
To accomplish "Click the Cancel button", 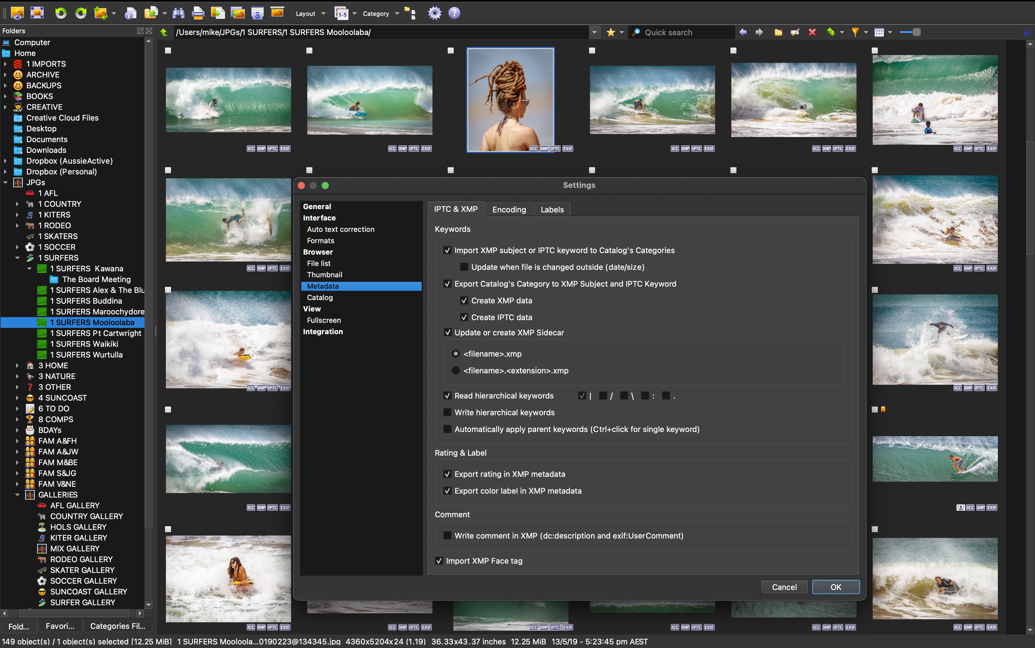I will click(784, 587).
